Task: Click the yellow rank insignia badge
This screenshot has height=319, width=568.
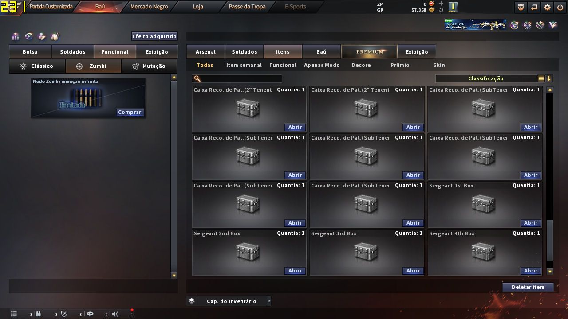Action: (453, 7)
